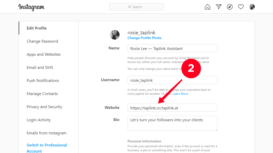The height and width of the screenshot is (153, 273).
Task: Open Manage Contacts settings
Action: pyautogui.click(x=42, y=94)
